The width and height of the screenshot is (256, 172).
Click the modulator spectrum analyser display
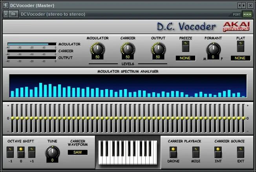pos(128,86)
